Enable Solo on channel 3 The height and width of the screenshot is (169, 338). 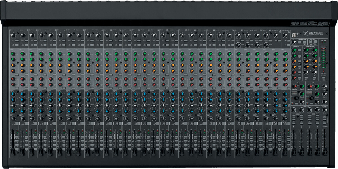tap(36, 139)
